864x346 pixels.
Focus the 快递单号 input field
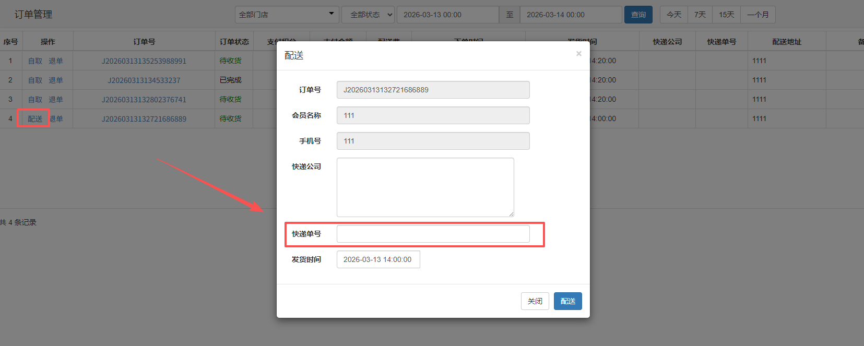point(433,234)
